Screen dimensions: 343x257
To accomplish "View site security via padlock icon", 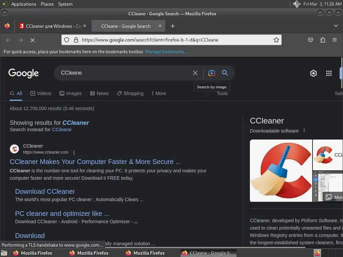I will click(76, 40).
